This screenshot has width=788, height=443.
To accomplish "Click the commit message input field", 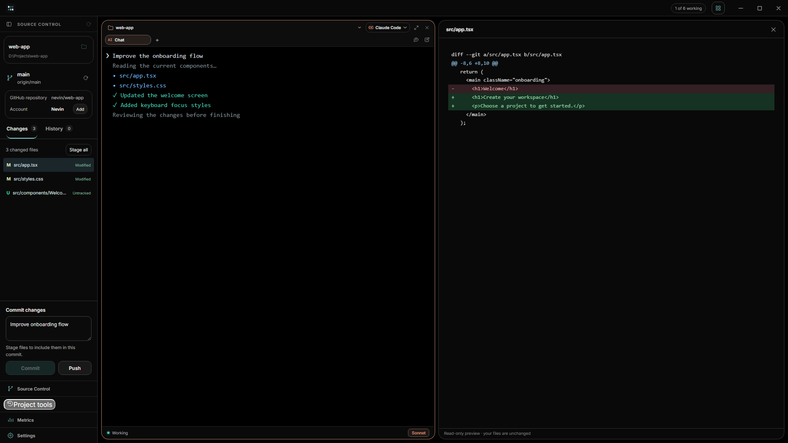I will click(x=48, y=329).
